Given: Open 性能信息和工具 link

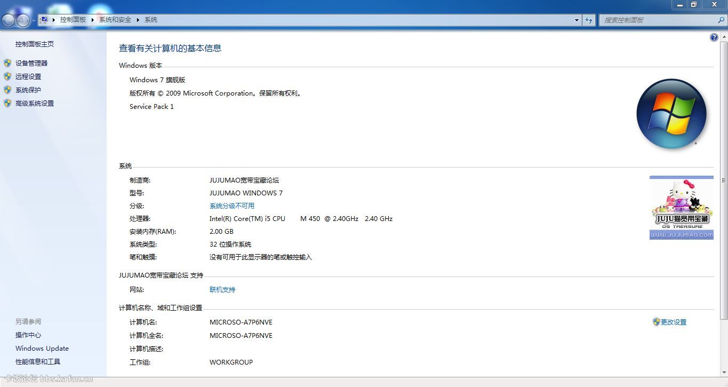Looking at the screenshot, I should [38, 362].
